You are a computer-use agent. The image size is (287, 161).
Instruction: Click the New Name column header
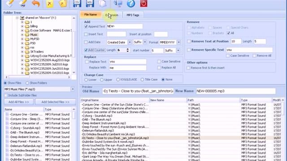168,100
